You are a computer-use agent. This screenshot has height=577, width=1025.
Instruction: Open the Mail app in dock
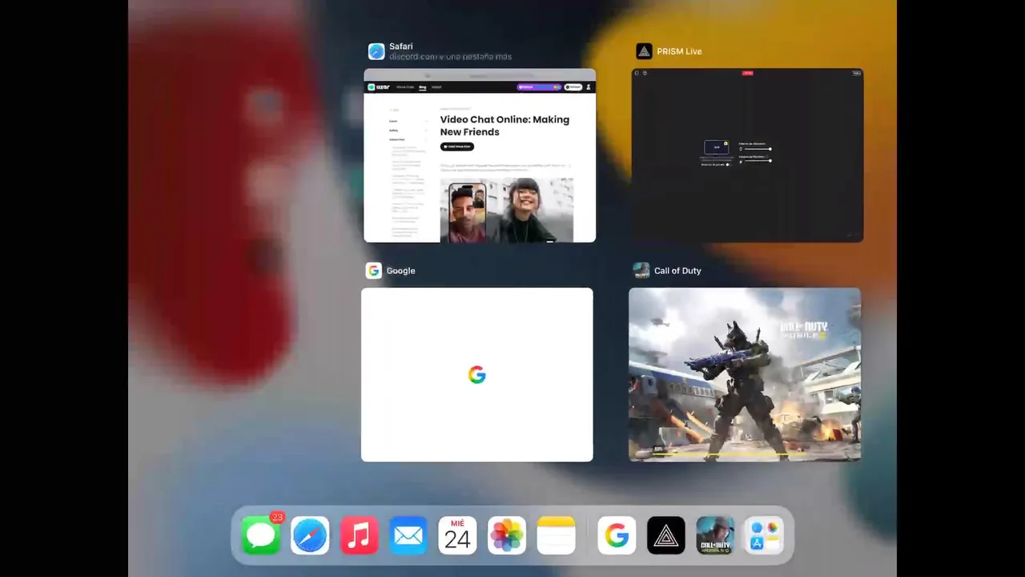[408, 535]
